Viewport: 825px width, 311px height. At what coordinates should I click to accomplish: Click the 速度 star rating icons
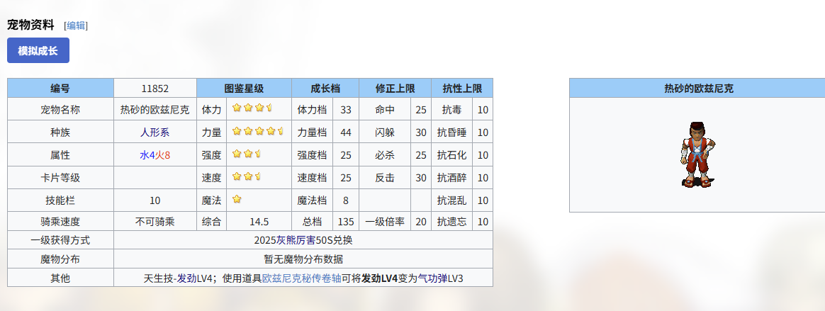point(247,176)
